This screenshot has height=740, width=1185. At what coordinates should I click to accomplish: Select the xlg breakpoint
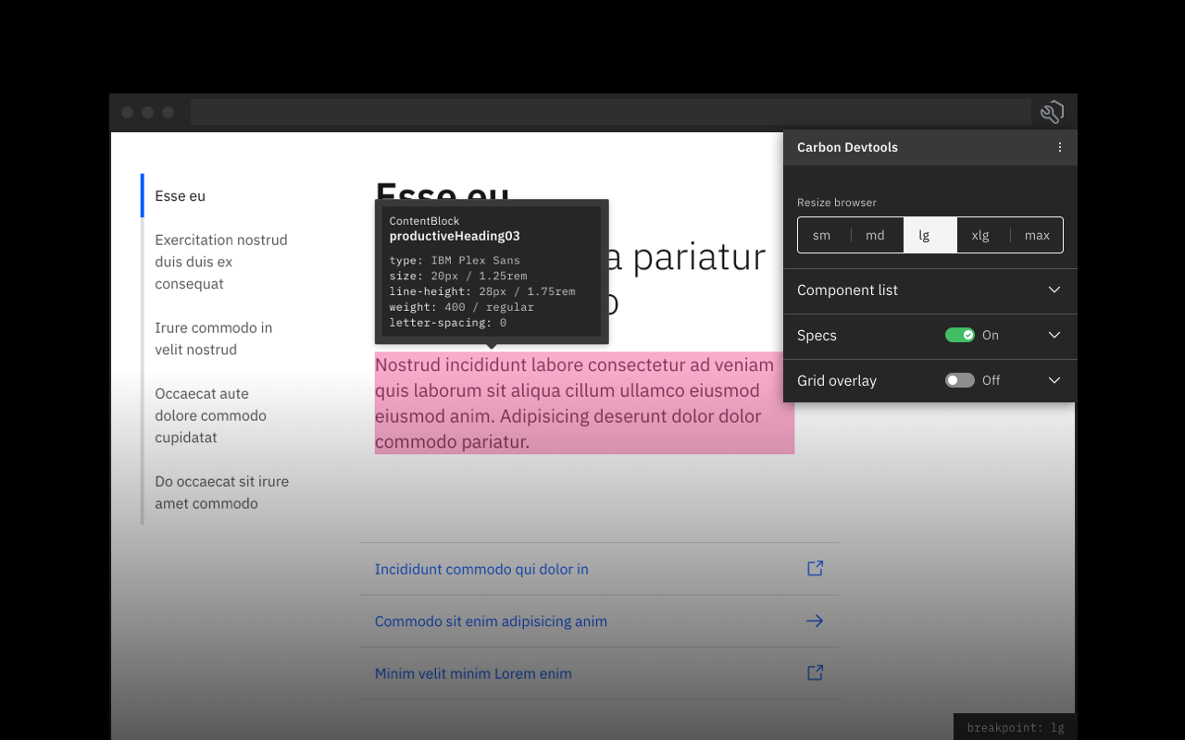click(x=980, y=235)
